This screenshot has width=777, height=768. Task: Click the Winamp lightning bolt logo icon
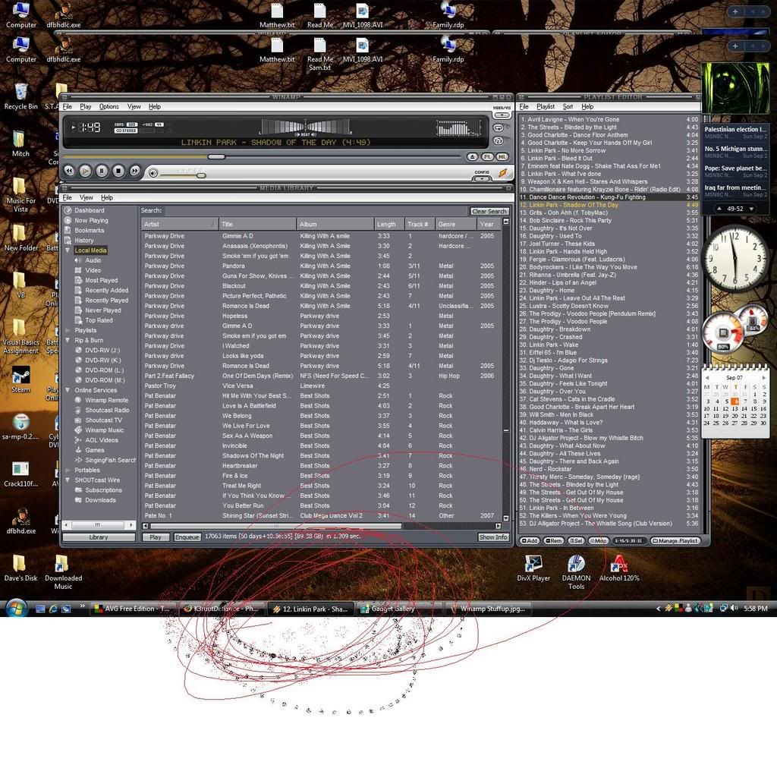pyautogui.click(x=502, y=172)
